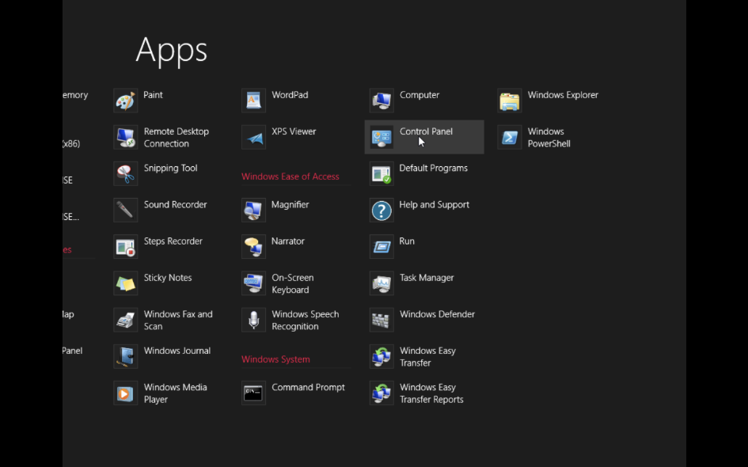
Task: Open the Command Prompt icon
Action: tap(253, 393)
